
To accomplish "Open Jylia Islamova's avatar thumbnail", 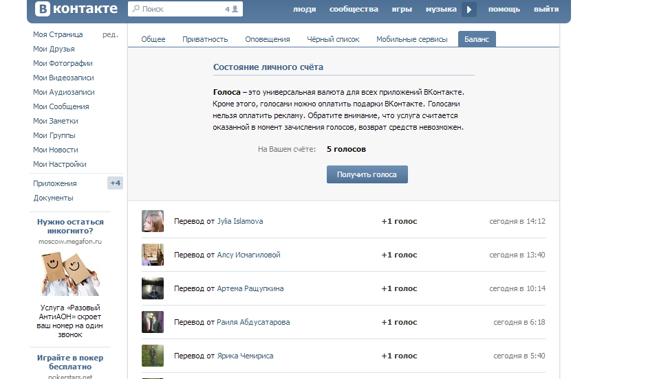I will pyautogui.click(x=153, y=221).
